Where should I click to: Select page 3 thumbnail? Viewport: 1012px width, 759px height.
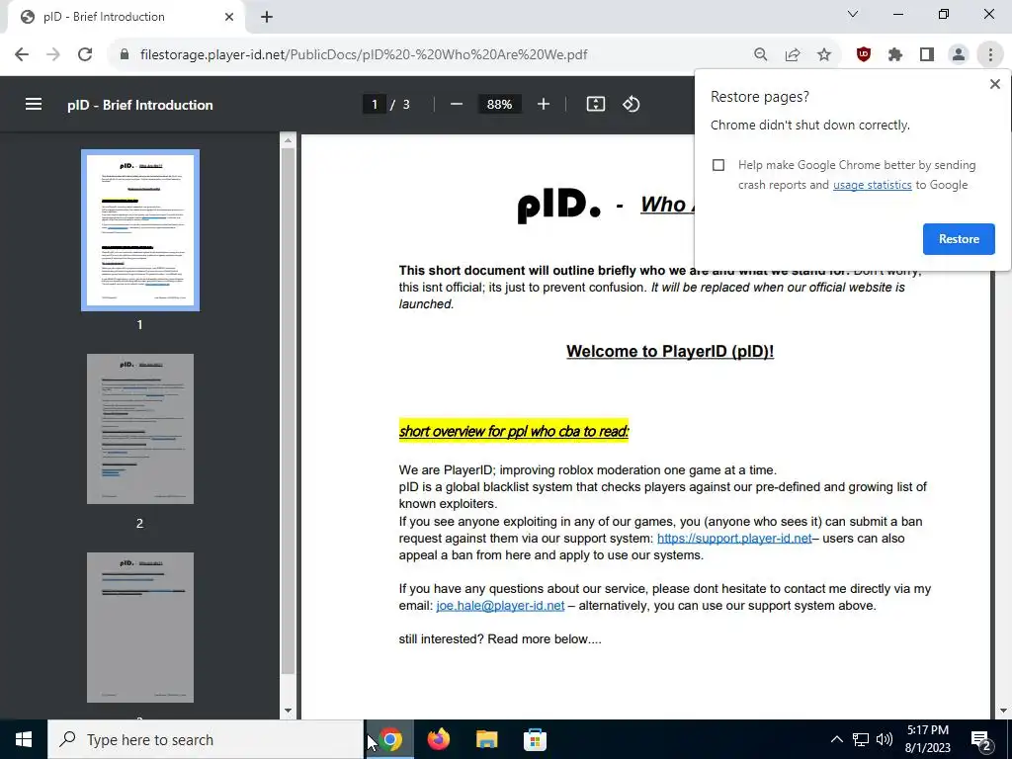tap(140, 628)
